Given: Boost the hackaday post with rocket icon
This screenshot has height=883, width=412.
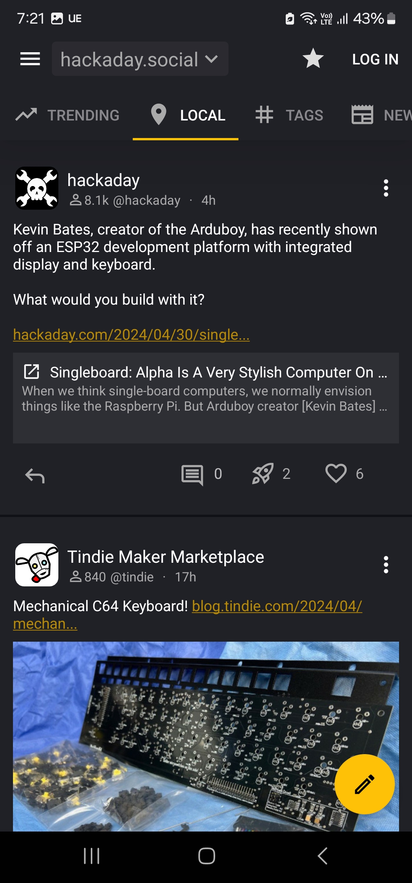Looking at the screenshot, I should click(263, 474).
